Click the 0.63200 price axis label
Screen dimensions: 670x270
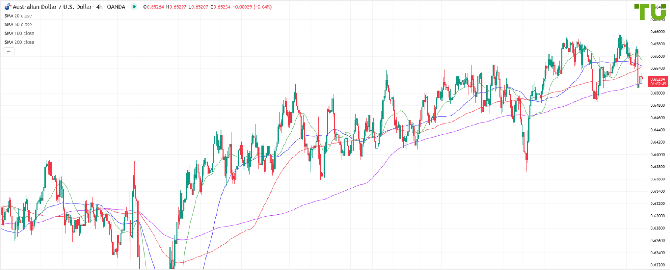tap(657, 204)
